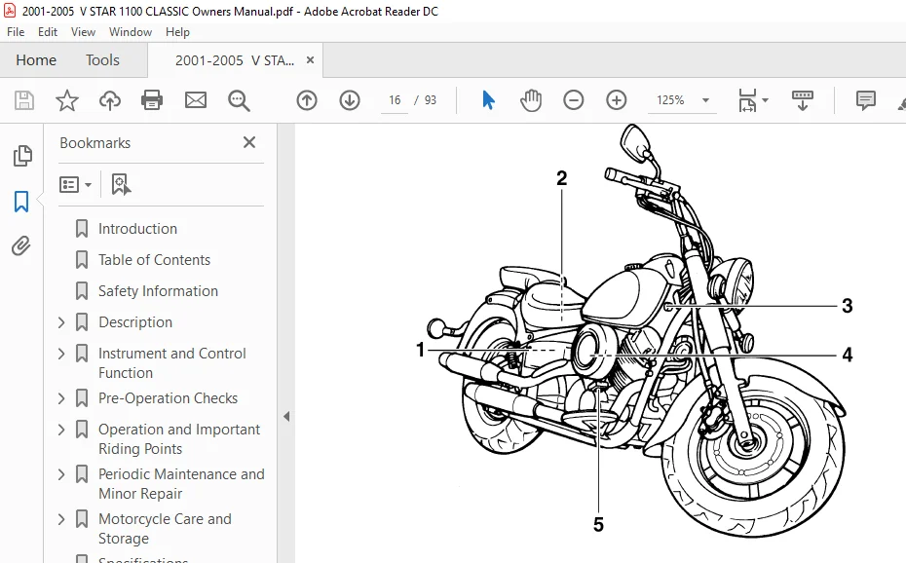Switch to the Tools tab

pyautogui.click(x=102, y=60)
